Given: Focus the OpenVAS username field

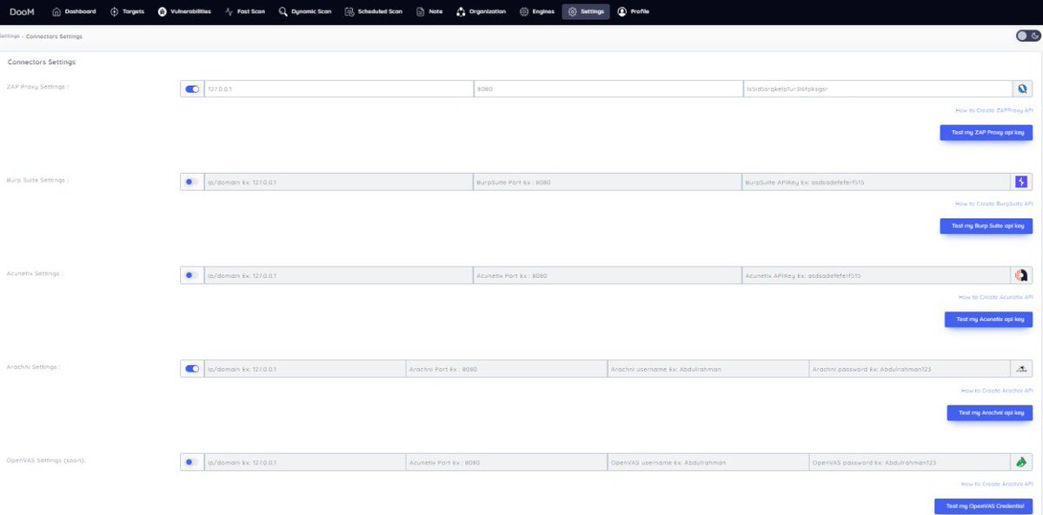Looking at the screenshot, I should 708,462.
